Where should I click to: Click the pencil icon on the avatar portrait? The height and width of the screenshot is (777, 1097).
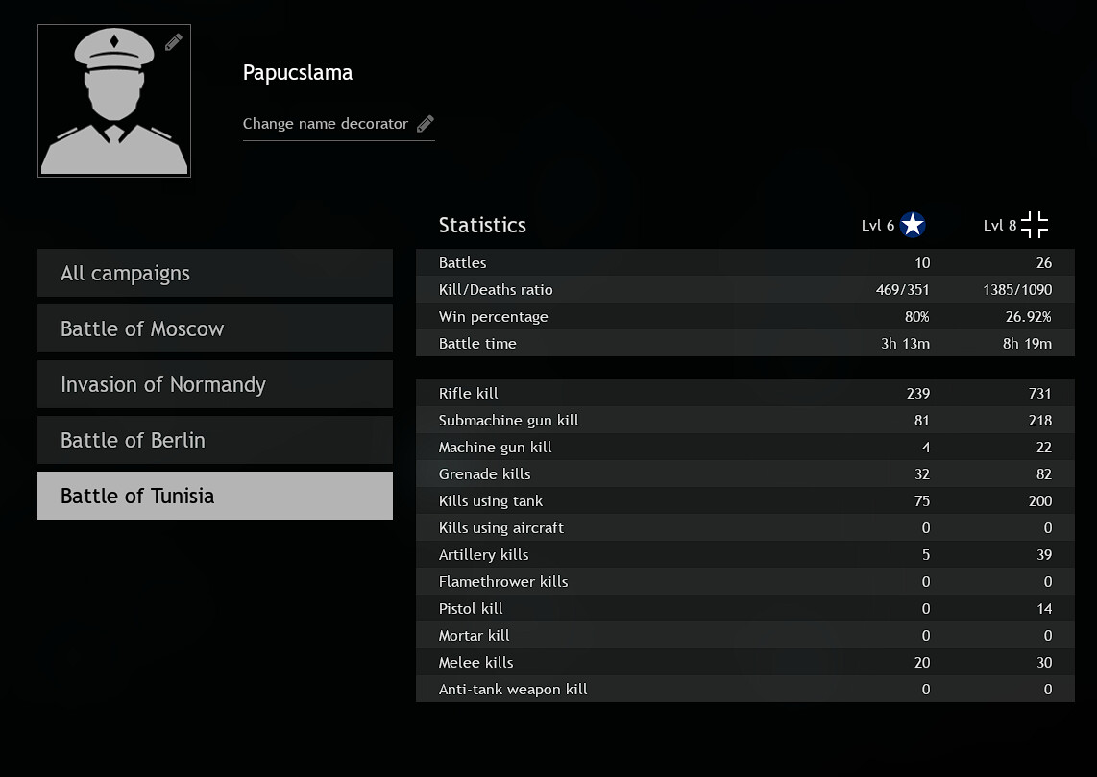tap(174, 42)
